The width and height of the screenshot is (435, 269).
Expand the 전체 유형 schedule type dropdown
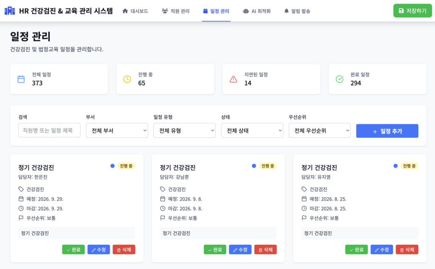(184, 130)
